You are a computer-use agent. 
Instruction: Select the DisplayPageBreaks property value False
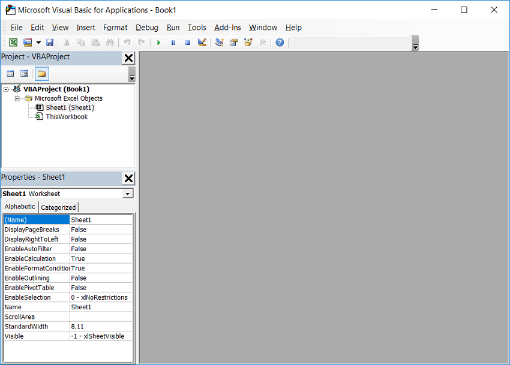point(101,230)
